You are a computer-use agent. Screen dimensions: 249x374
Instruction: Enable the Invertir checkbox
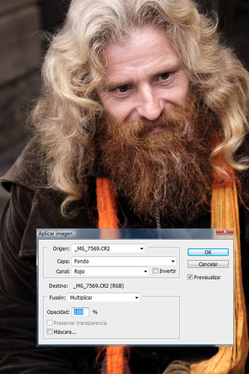tap(155, 271)
